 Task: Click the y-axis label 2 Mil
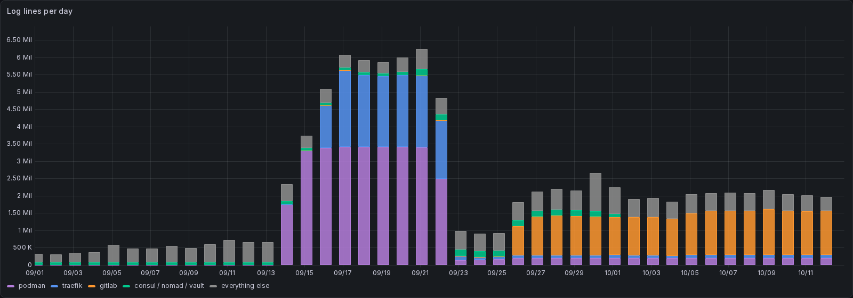25,196
